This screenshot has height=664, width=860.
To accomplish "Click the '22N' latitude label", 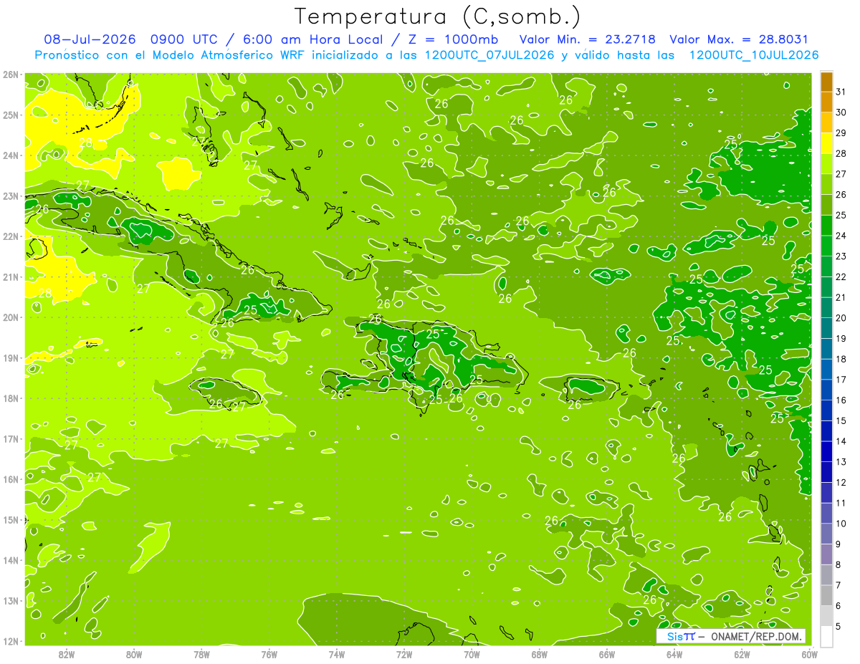I will click(x=10, y=236).
